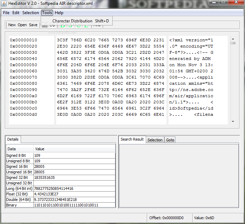Click the Save toolbar button
Viewport: 245px width, 224px height.
pos(33,25)
